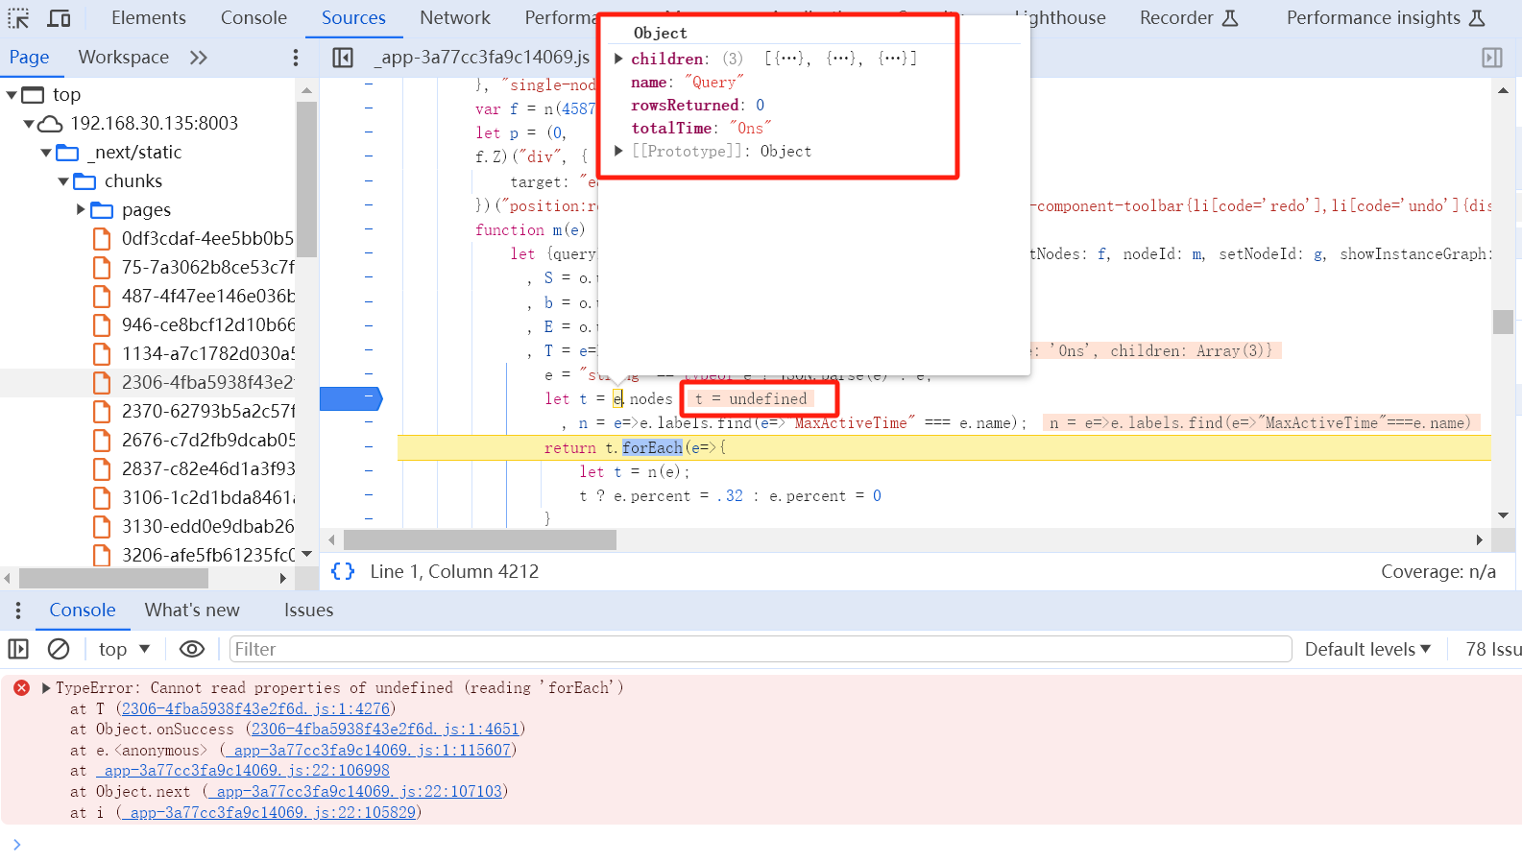Show the console sidebar
The height and width of the screenshot is (862, 1522).
pos(18,649)
